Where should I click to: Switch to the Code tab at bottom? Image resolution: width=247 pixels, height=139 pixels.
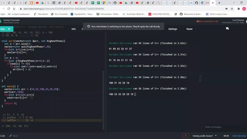pos(2,136)
